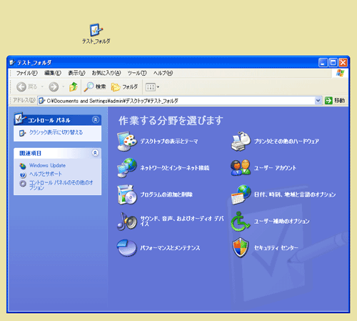This screenshot has height=321, width=357.
Task: Open コントロール パネルのその他のオプション link
Action: (x=61, y=185)
